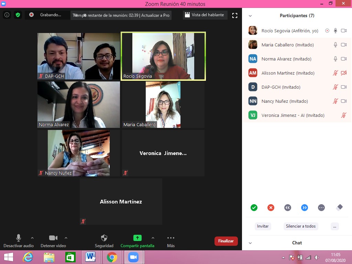
Task: Click Norma Alvarez camera icon in list
Action: [x=344, y=59]
